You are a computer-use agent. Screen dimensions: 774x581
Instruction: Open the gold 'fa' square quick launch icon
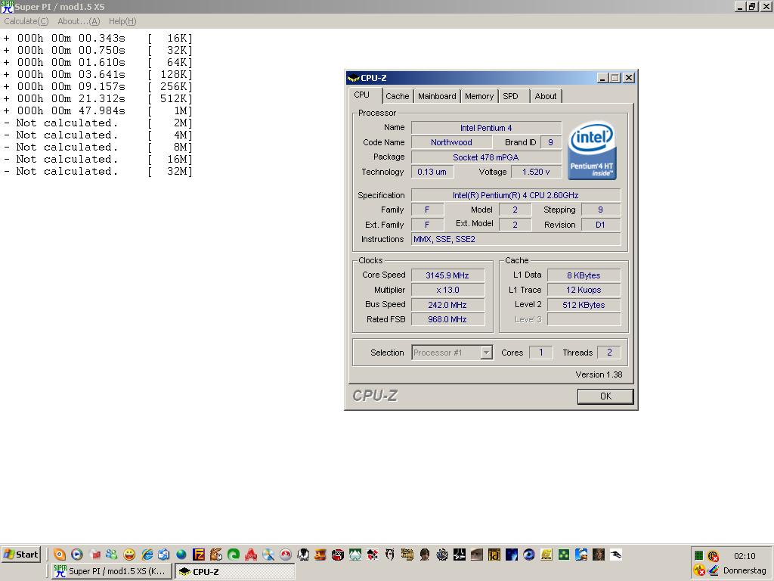tap(494, 555)
